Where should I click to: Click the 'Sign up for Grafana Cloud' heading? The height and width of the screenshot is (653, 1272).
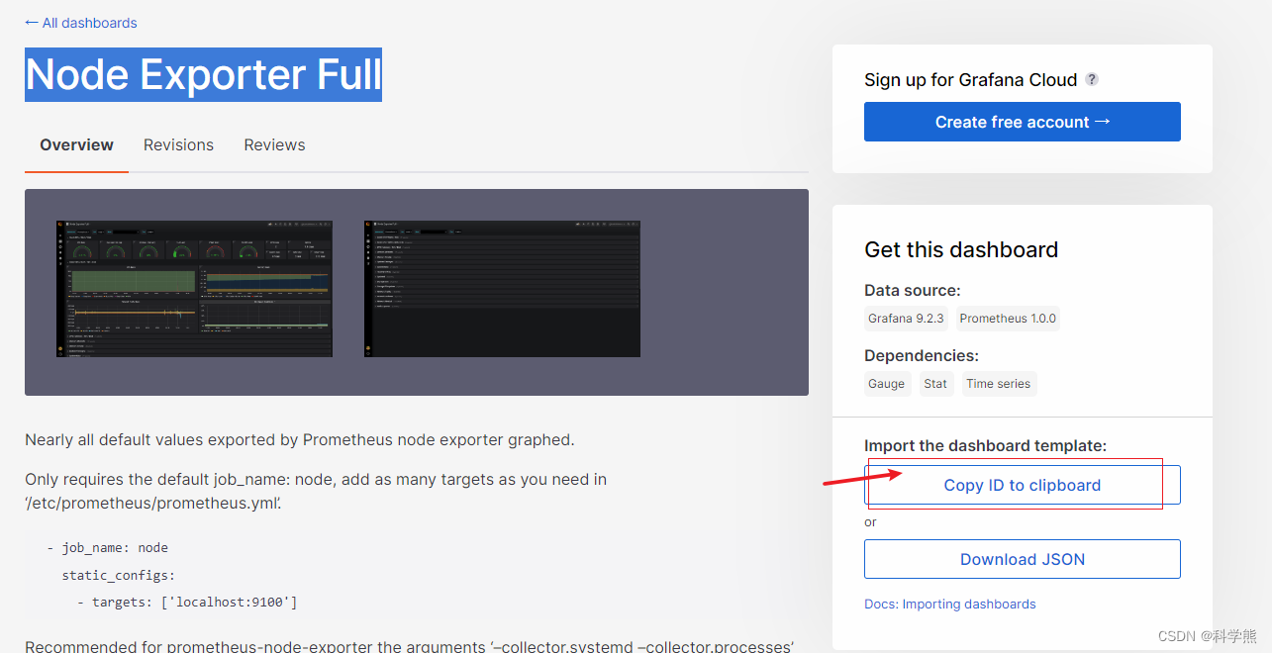(x=970, y=80)
